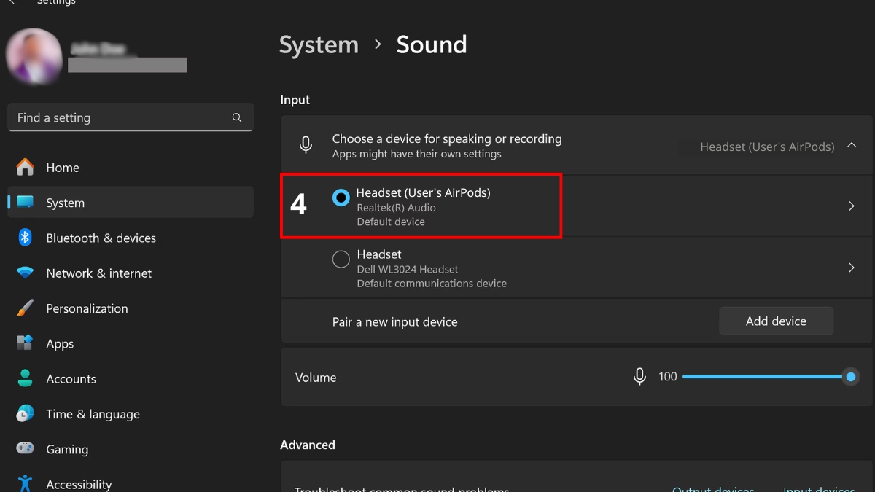
Task: Click System in the breadcrumb
Action: 319,44
